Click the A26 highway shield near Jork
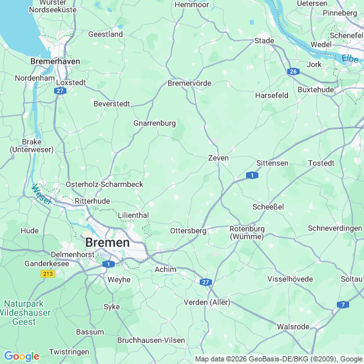Viewport: 364px width, 364px height. click(293, 72)
